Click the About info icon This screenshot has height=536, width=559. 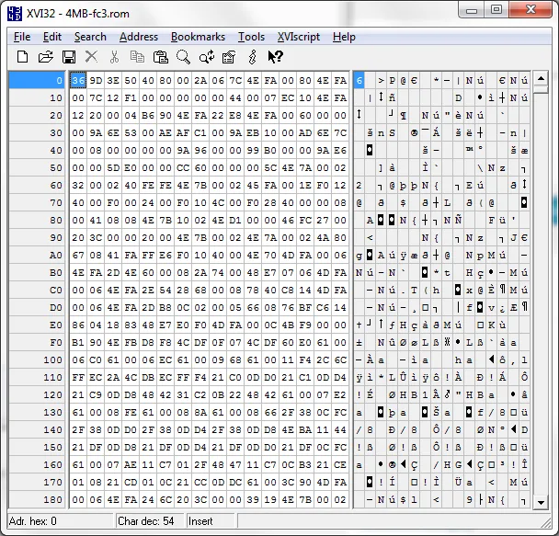point(253,57)
